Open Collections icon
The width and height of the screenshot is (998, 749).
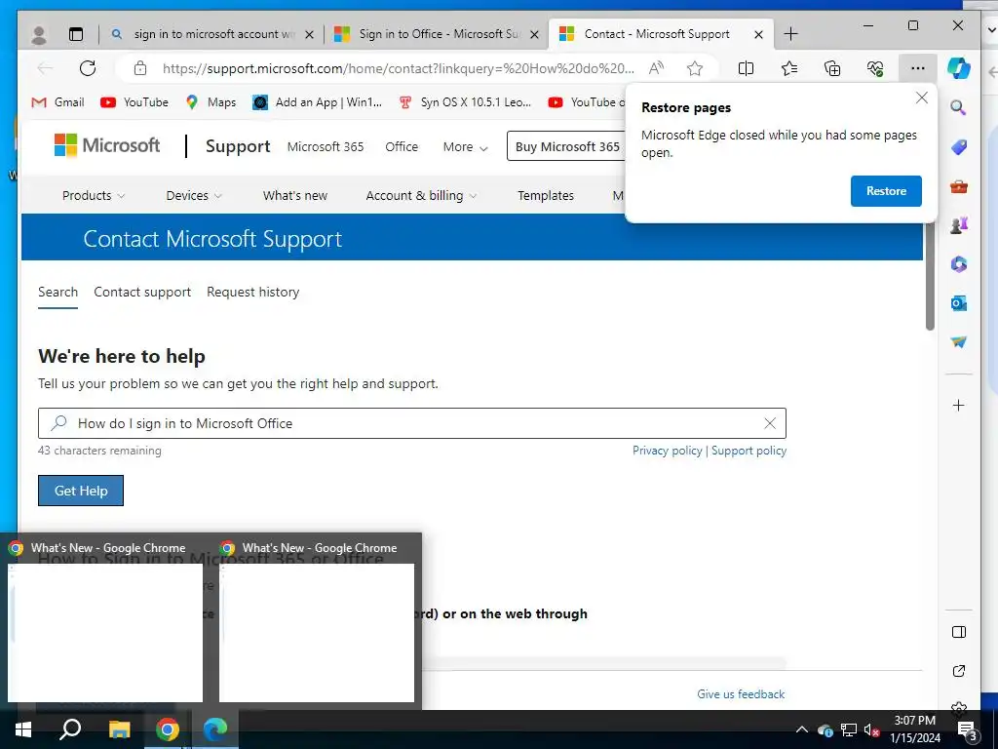click(x=832, y=68)
